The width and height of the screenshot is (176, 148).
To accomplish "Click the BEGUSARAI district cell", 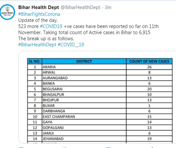I will click(x=84, y=89).
